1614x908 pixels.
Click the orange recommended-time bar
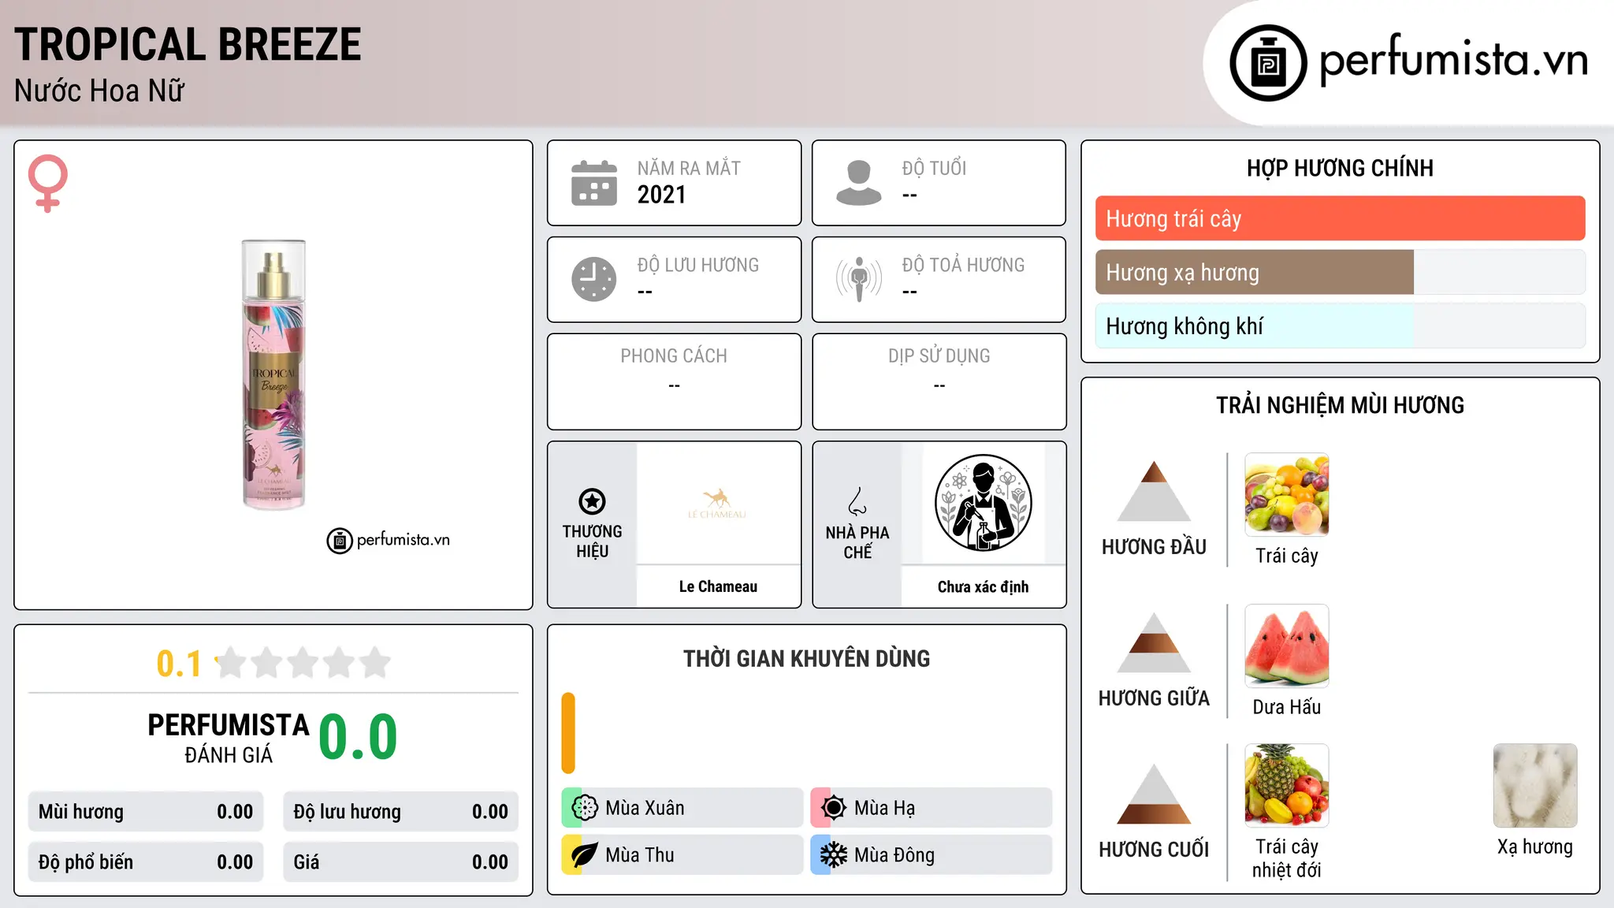coord(568,733)
